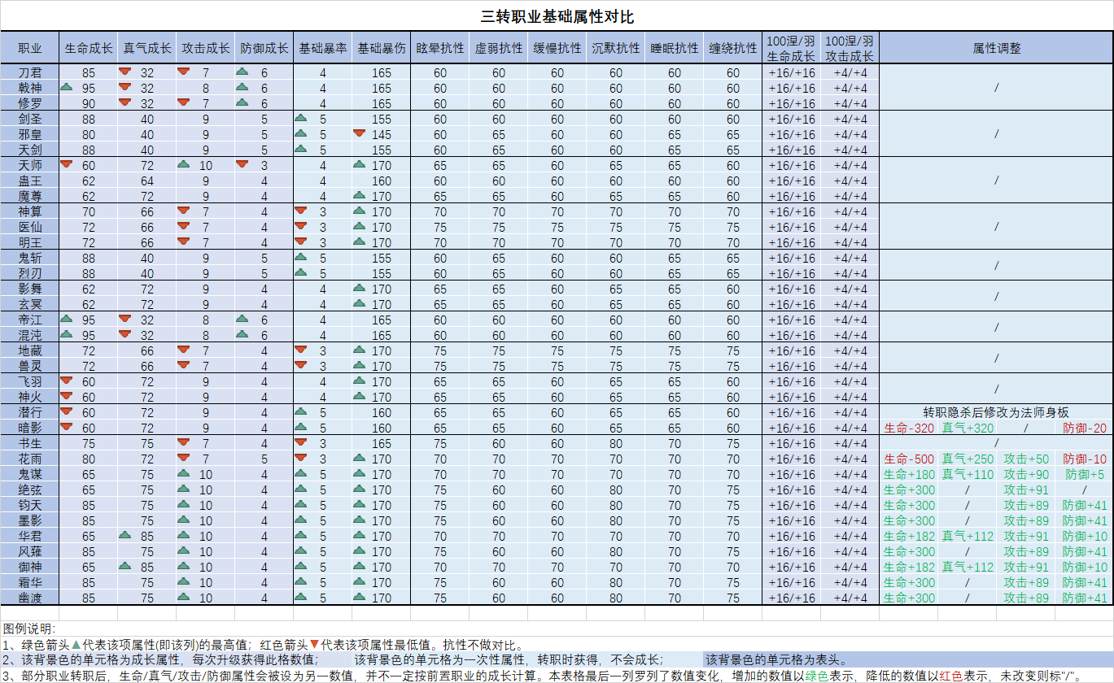This screenshot has width=1114, height=683.
Task: Click the red down arrow in 刀君's 真气成长 cell
Action: [125, 72]
